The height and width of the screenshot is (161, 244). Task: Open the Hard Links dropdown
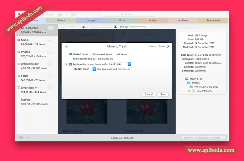119,64
